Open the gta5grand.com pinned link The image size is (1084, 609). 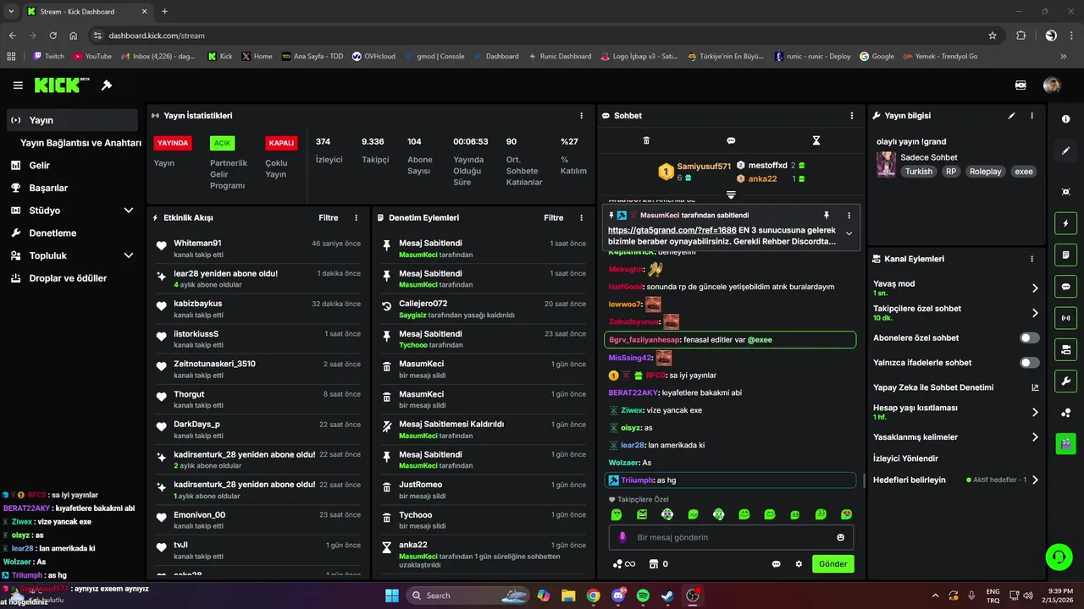(672, 230)
